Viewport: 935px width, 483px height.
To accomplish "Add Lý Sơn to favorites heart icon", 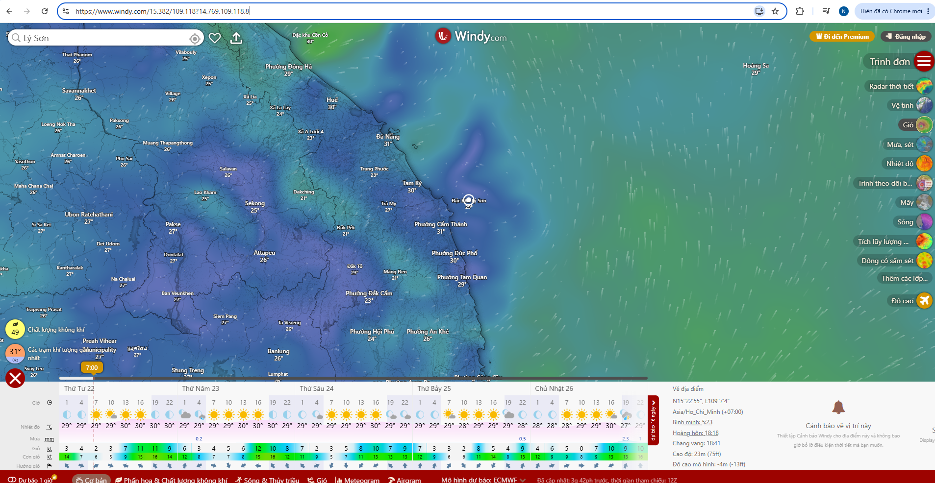I will [215, 38].
